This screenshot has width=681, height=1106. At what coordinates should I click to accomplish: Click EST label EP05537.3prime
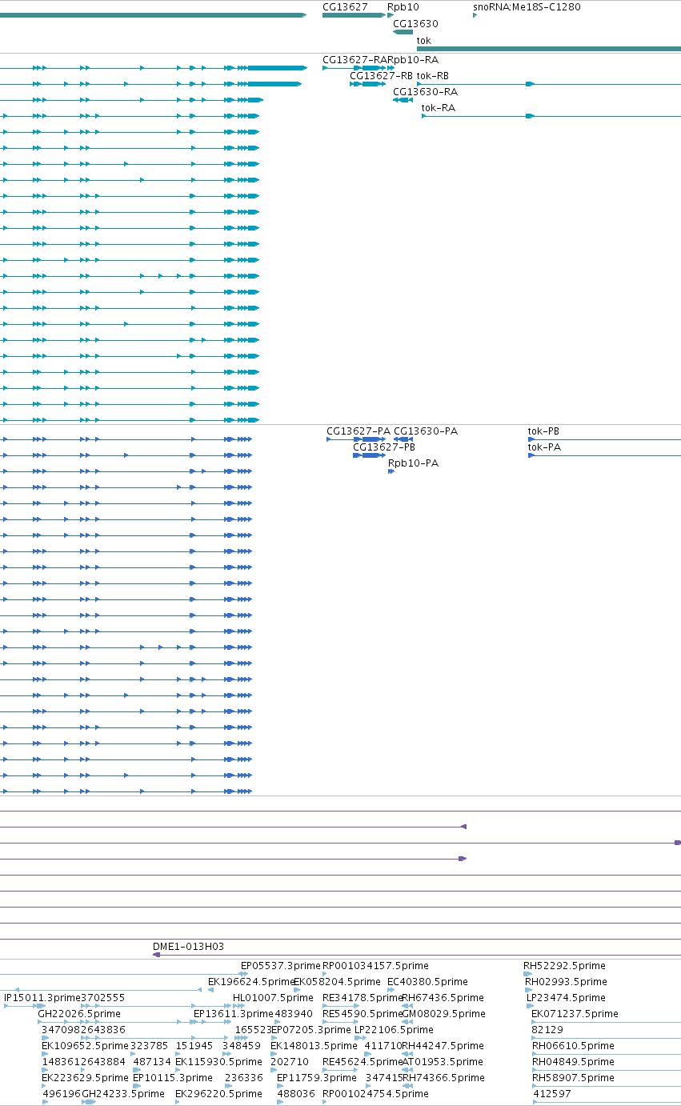[x=281, y=966]
